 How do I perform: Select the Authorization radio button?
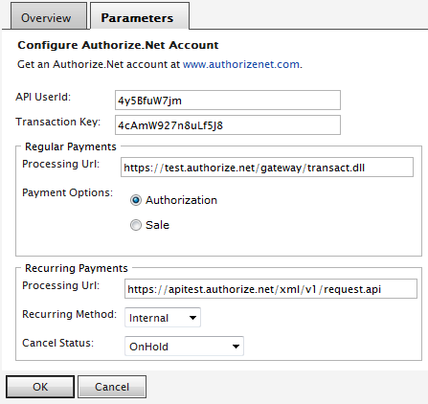[x=136, y=200]
